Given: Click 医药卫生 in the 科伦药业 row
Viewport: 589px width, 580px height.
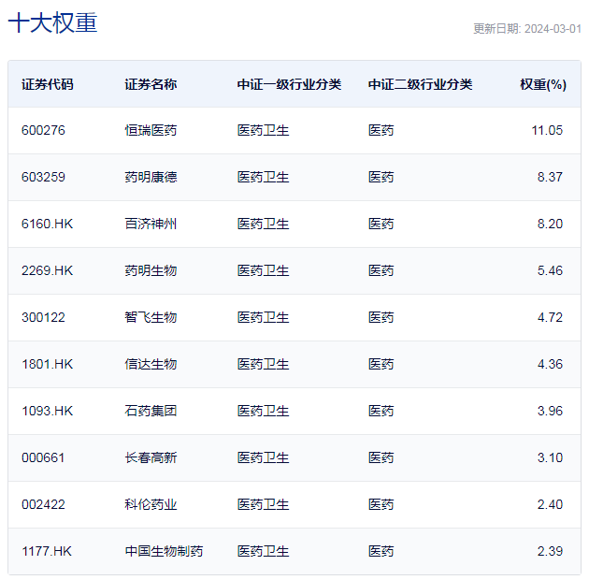Looking at the screenshot, I should [x=263, y=504].
